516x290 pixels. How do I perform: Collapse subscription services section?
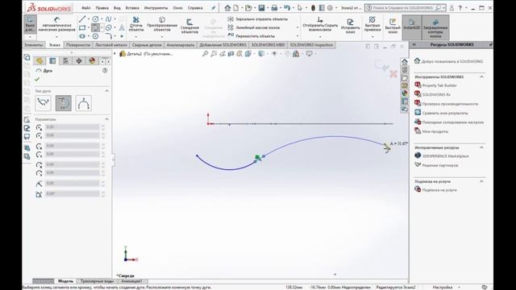pyautogui.click(x=482, y=181)
